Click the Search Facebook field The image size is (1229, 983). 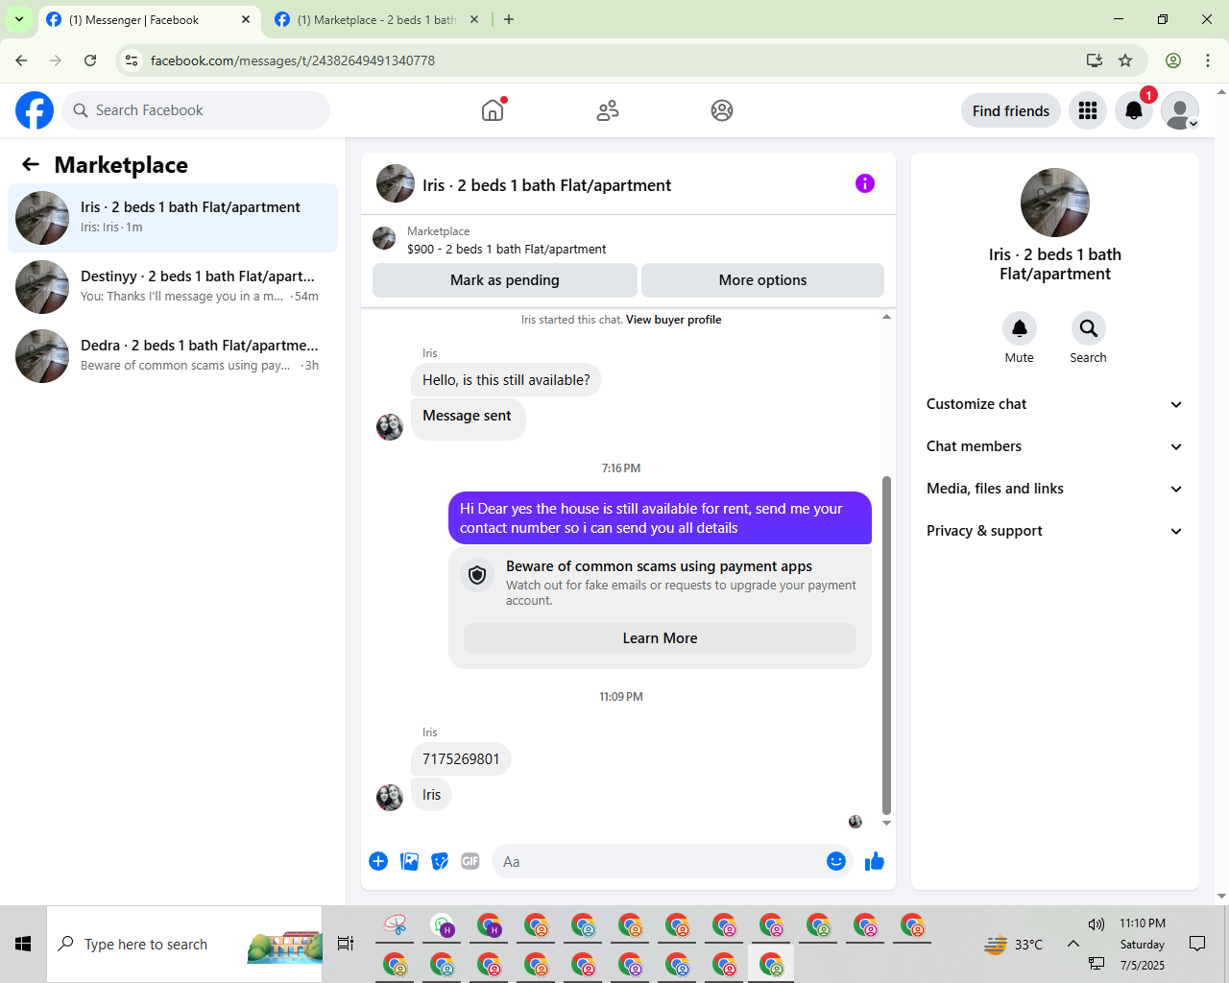196,110
